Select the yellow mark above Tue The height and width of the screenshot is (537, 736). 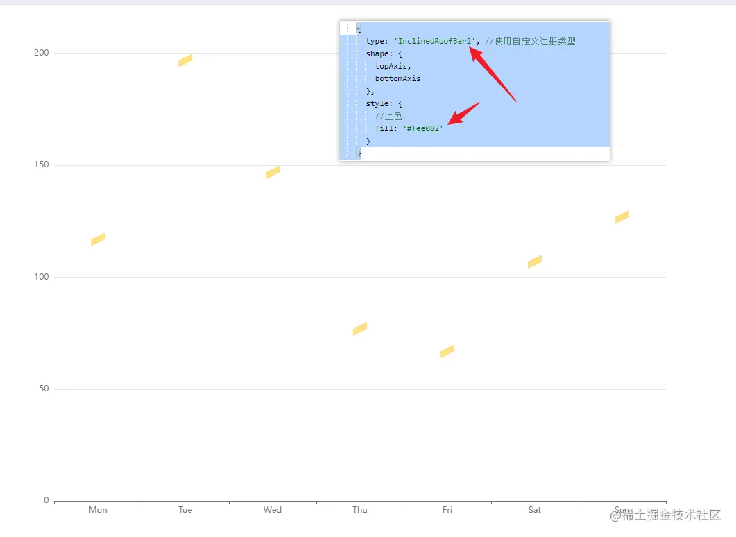pyautogui.click(x=185, y=61)
